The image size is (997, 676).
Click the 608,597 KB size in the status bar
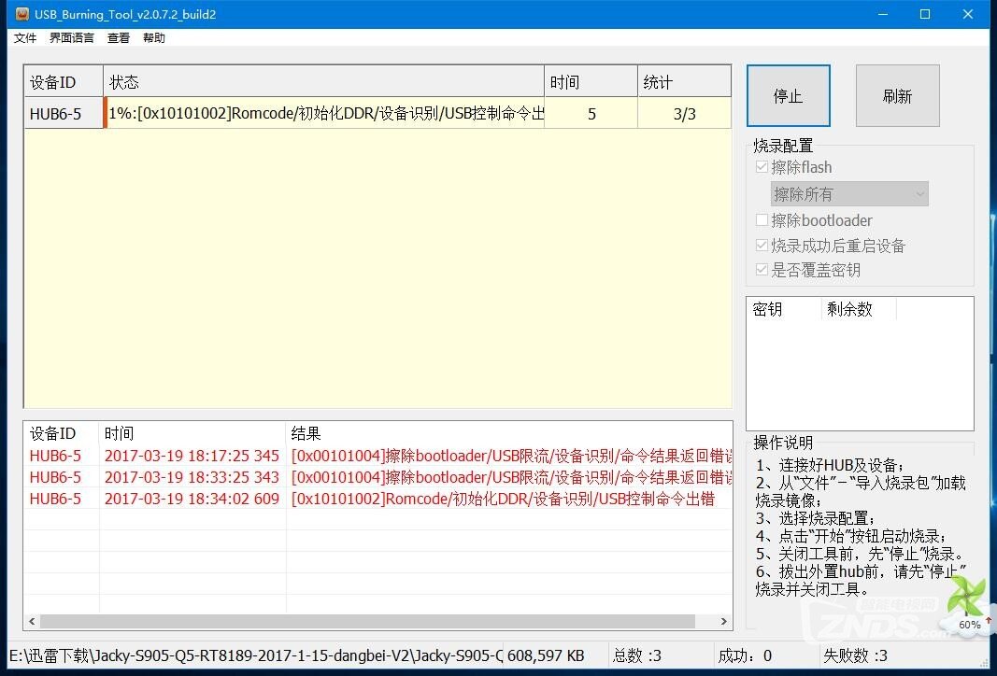tap(546, 655)
